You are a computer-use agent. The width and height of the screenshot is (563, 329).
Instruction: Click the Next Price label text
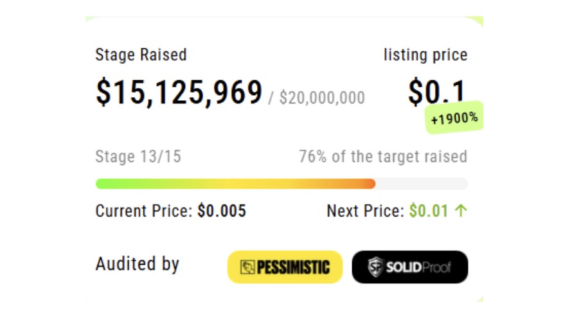366,211
